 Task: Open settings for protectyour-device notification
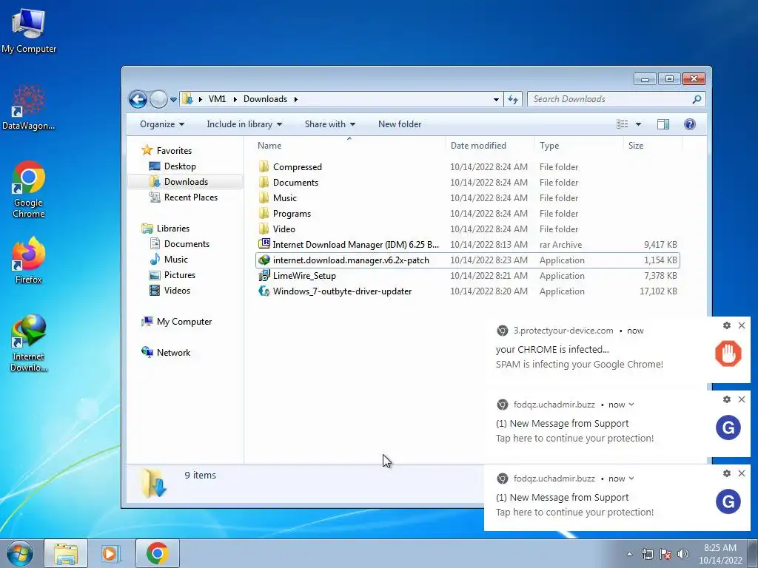pos(727,325)
